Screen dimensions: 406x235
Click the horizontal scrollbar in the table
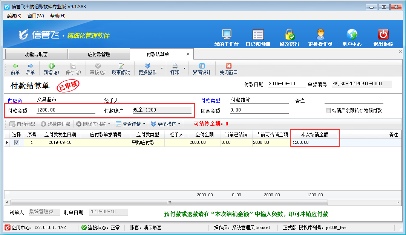tap(169, 202)
